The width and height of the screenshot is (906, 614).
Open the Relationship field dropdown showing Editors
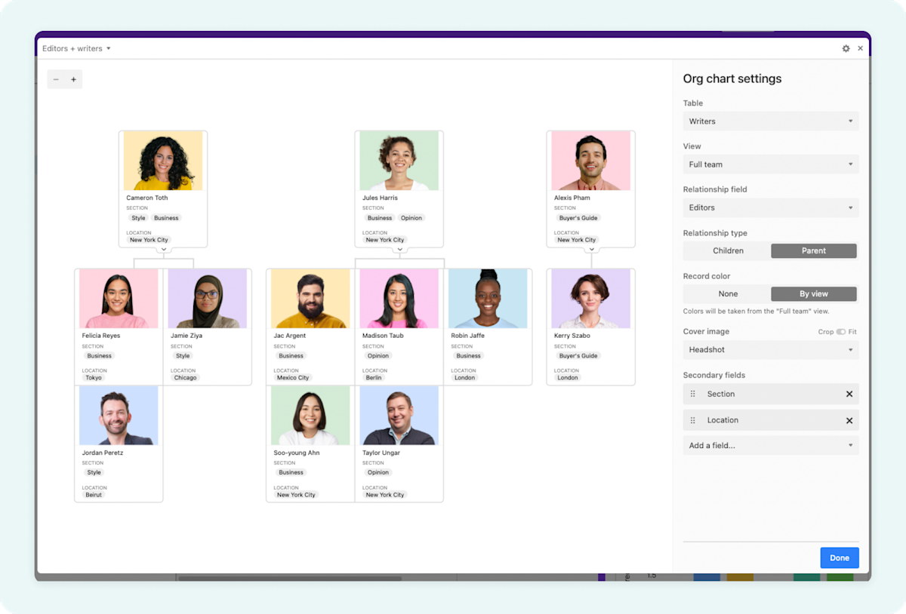tap(770, 207)
